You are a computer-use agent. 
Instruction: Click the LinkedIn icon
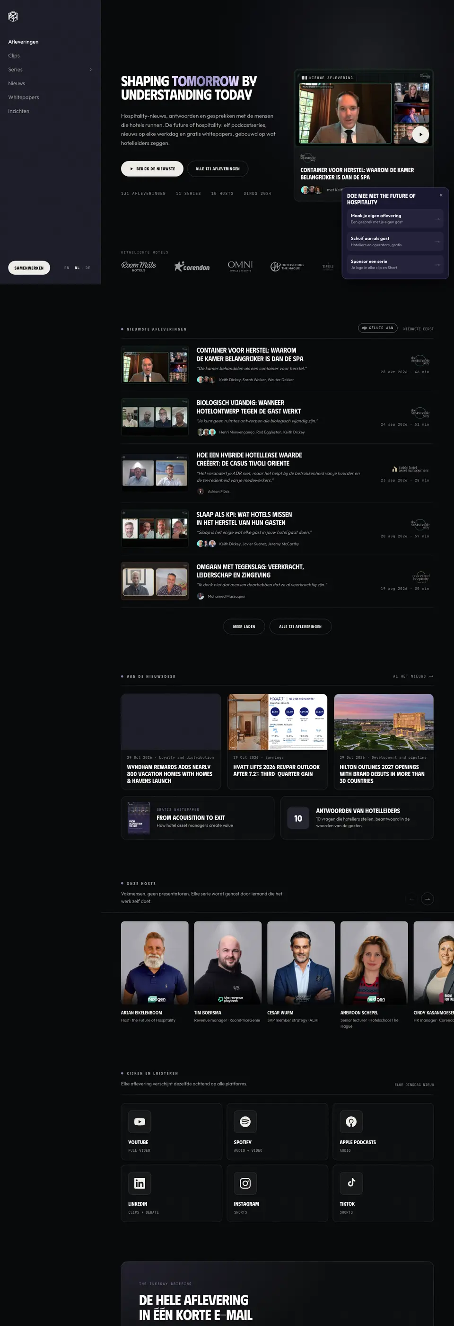[140, 1183]
